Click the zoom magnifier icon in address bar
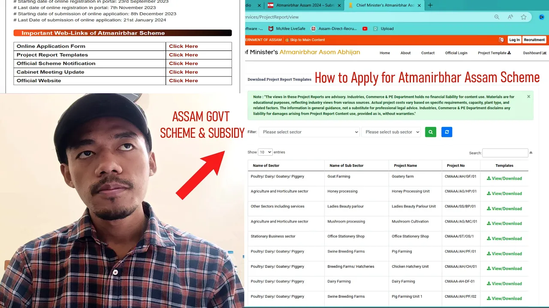Viewport: 549px width, 308px height. point(497,17)
